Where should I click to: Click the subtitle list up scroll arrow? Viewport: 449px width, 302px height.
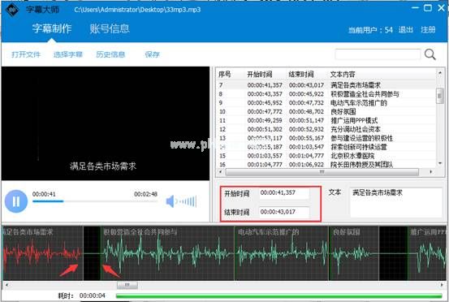440,73
